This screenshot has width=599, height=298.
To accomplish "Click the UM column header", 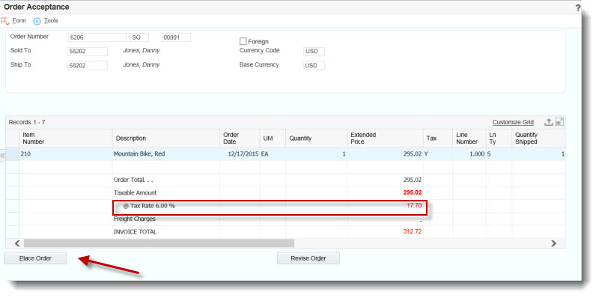I will point(273,139).
